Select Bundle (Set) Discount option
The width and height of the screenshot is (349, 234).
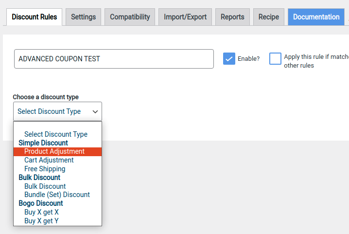(57, 195)
